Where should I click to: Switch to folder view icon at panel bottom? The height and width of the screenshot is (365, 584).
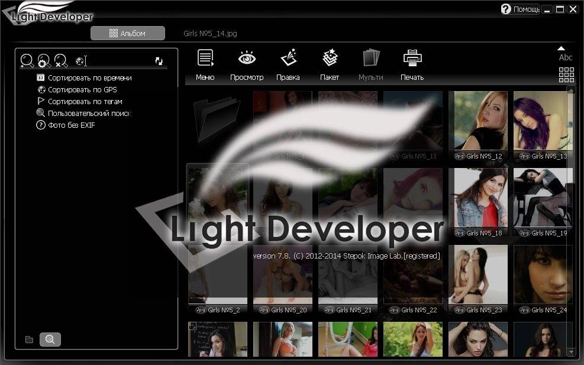click(x=29, y=340)
